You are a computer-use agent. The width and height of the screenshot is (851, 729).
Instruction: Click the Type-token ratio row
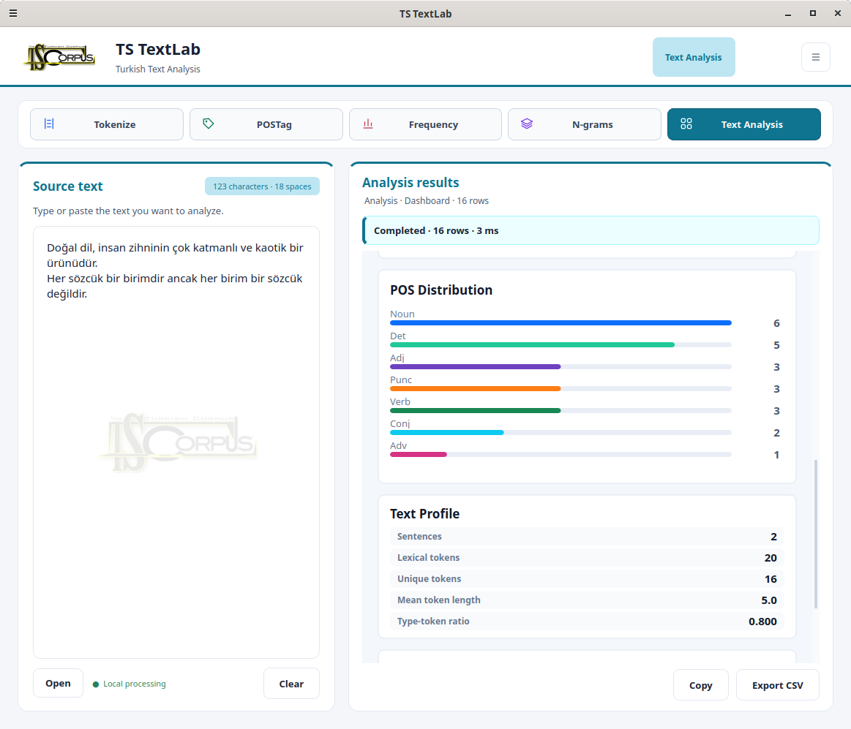coord(587,621)
